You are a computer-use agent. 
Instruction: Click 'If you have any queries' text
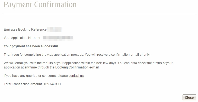pos(36,76)
